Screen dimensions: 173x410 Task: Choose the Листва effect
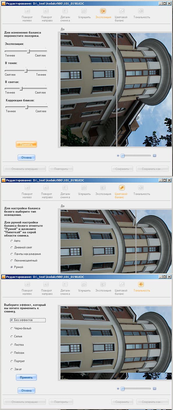click(12, 345)
